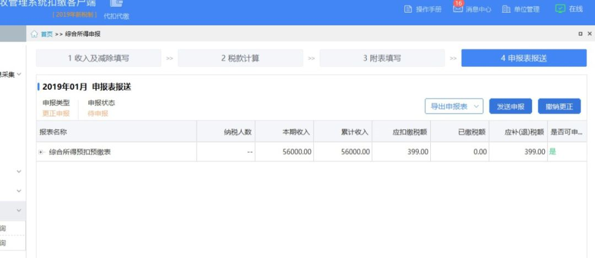The height and width of the screenshot is (258, 595).
Task: Select step 4 申报表报送
Action: point(523,58)
